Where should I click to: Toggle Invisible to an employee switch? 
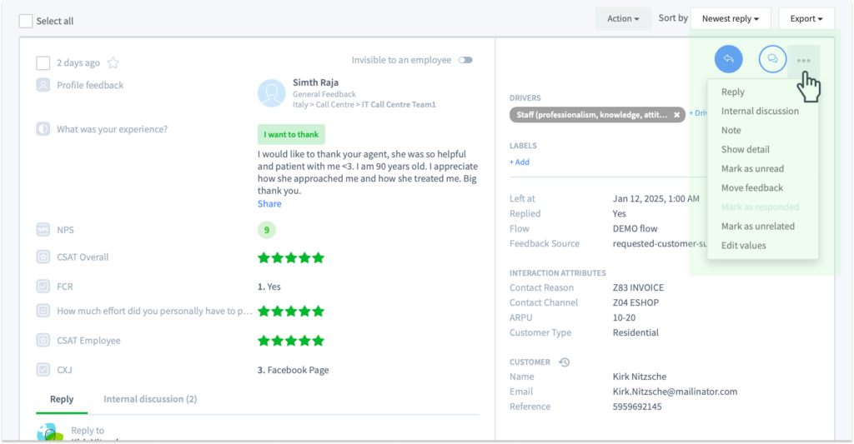465,60
